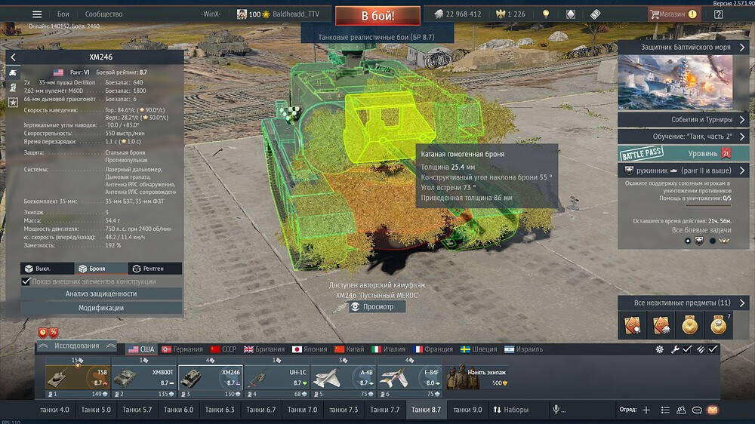755x424 pixels.
Task: Toggle 'Показ внешних элементов конструкции' checkbox
Action: click(26, 281)
